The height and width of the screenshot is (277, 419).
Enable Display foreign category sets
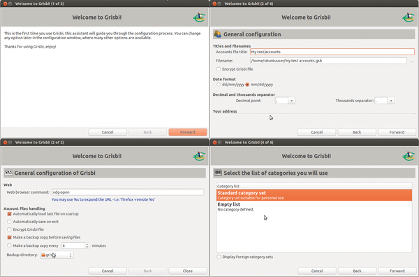(219, 257)
